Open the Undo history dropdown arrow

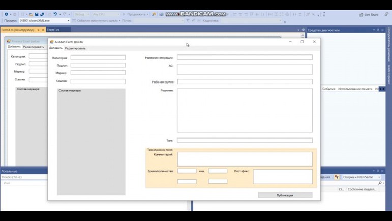click(x=60, y=15)
